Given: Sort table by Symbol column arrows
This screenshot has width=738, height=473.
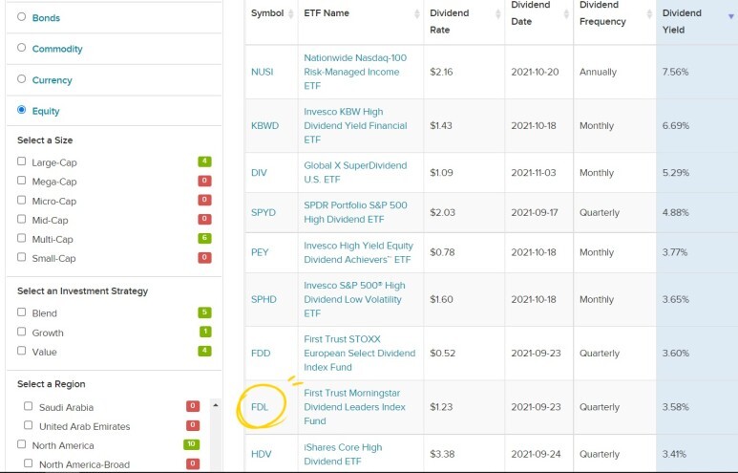Looking at the screenshot, I should point(291,13).
